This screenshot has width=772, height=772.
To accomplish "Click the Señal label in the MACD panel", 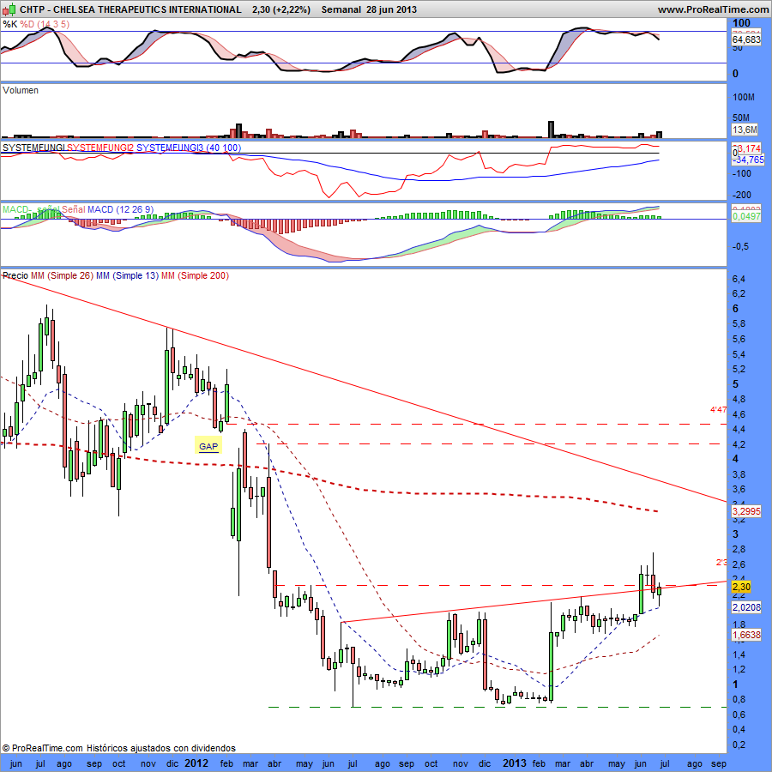I will pyautogui.click(x=74, y=210).
